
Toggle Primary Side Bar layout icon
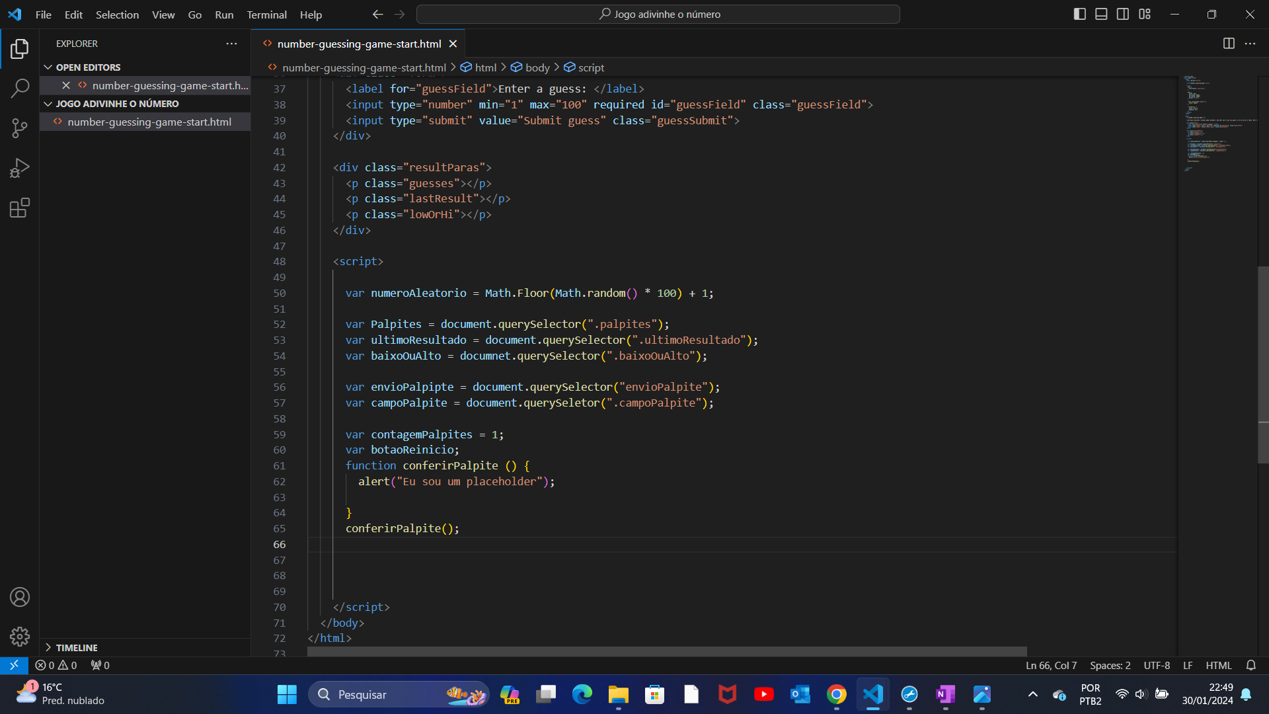1080,14
